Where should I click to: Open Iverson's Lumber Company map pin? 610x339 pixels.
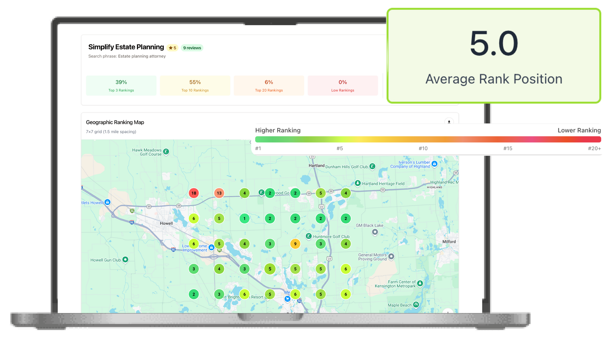pos(434,164)
